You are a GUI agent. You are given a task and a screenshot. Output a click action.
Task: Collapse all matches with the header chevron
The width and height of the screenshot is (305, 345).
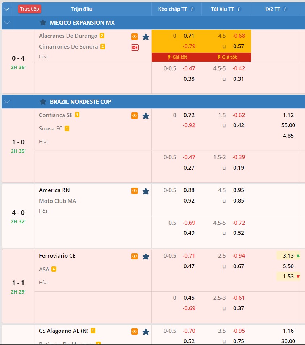[x=7, y=9]
